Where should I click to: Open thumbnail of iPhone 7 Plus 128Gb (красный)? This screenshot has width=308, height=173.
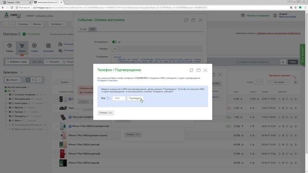63,154
